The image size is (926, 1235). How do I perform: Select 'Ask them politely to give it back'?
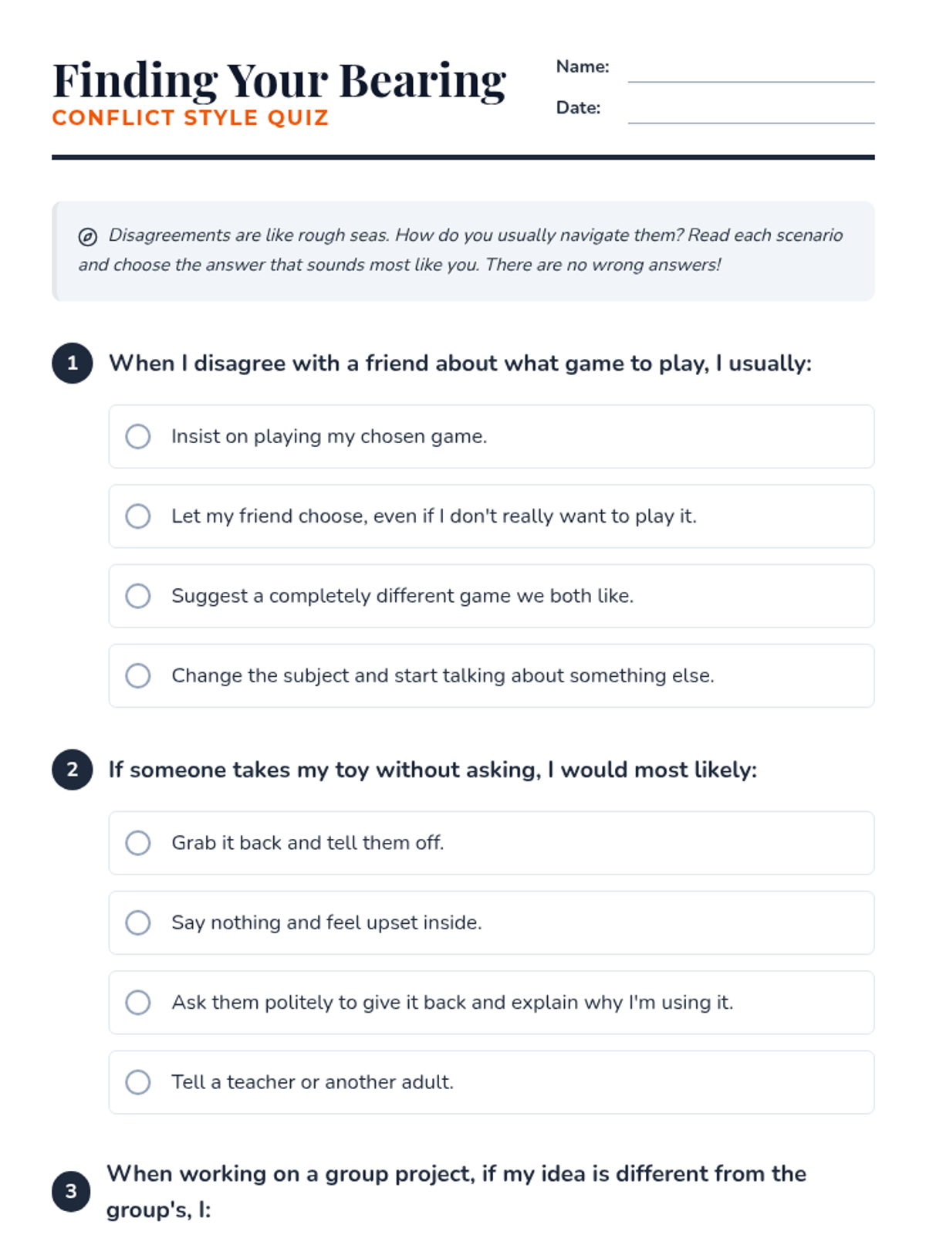click(138, 1002)
